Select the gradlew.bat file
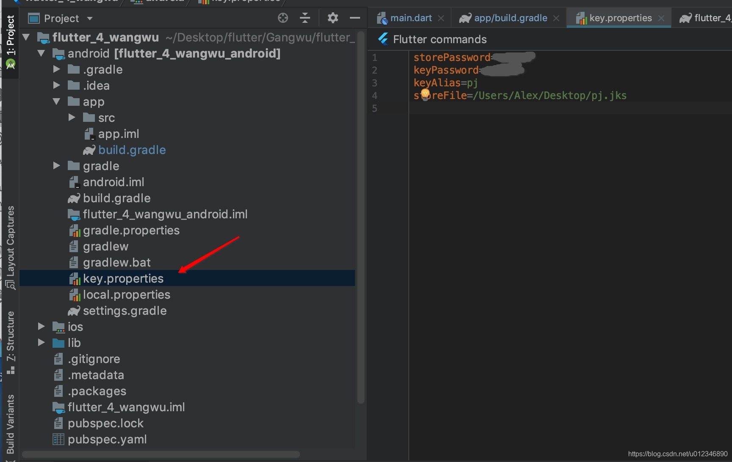The height and width of the screenshot is (462, 732). [117, 263]
